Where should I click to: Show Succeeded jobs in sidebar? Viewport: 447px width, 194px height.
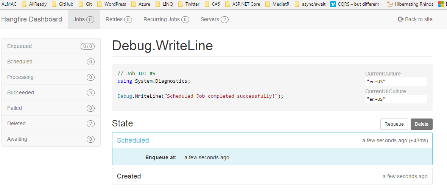pos(51,92)
